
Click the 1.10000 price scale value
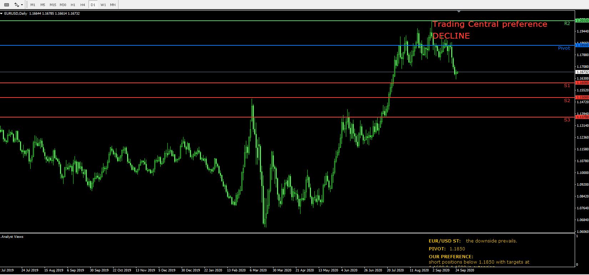(582, 173)
